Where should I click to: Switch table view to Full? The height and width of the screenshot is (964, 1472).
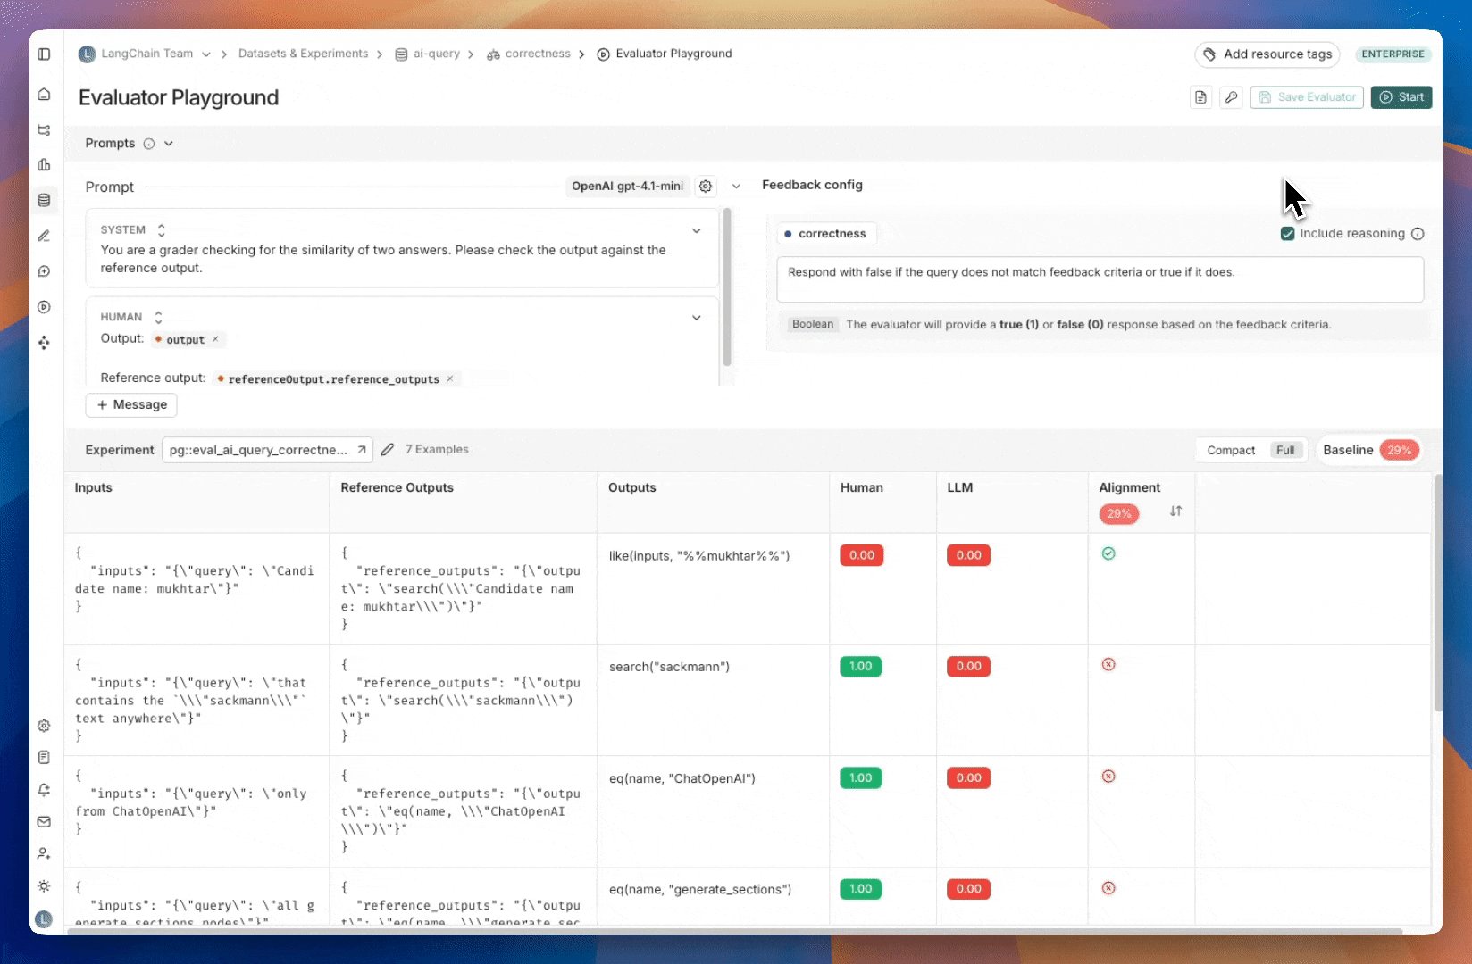click(x=1285, y=451)
